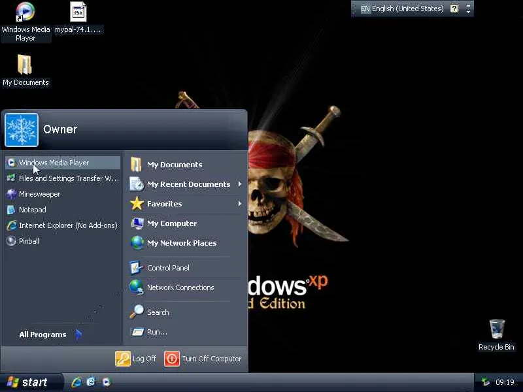Launch Windows Media Player from Start menu
Image resolution: width=523 pixels, height=392 pixels.
[x=63, y=163]
